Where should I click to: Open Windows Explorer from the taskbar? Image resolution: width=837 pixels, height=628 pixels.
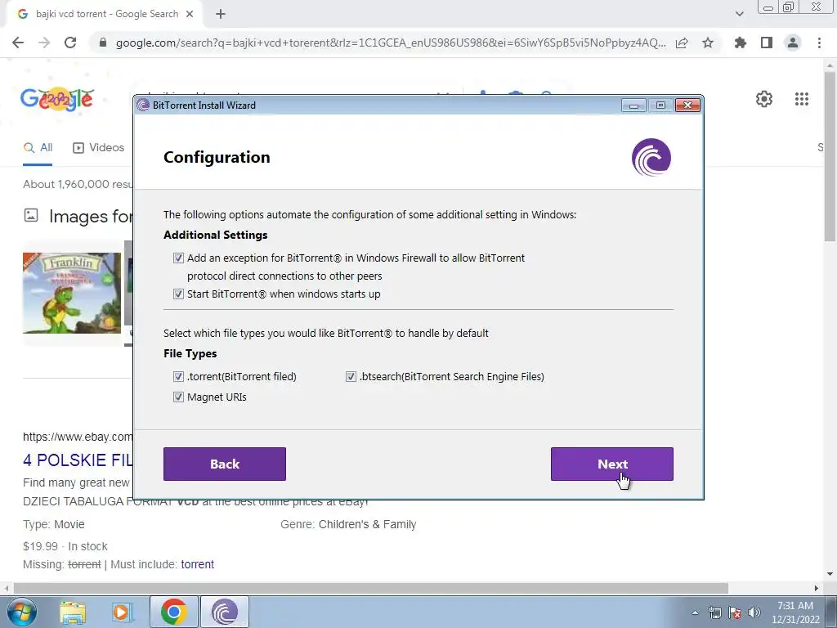click(73, 612)
